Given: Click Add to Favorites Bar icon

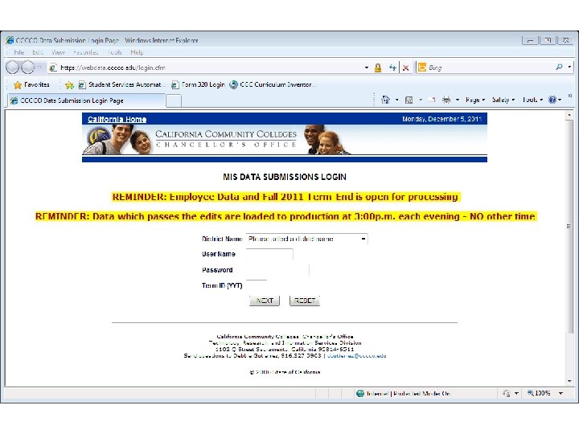Looking at the screenshot, I should (69, 85).
